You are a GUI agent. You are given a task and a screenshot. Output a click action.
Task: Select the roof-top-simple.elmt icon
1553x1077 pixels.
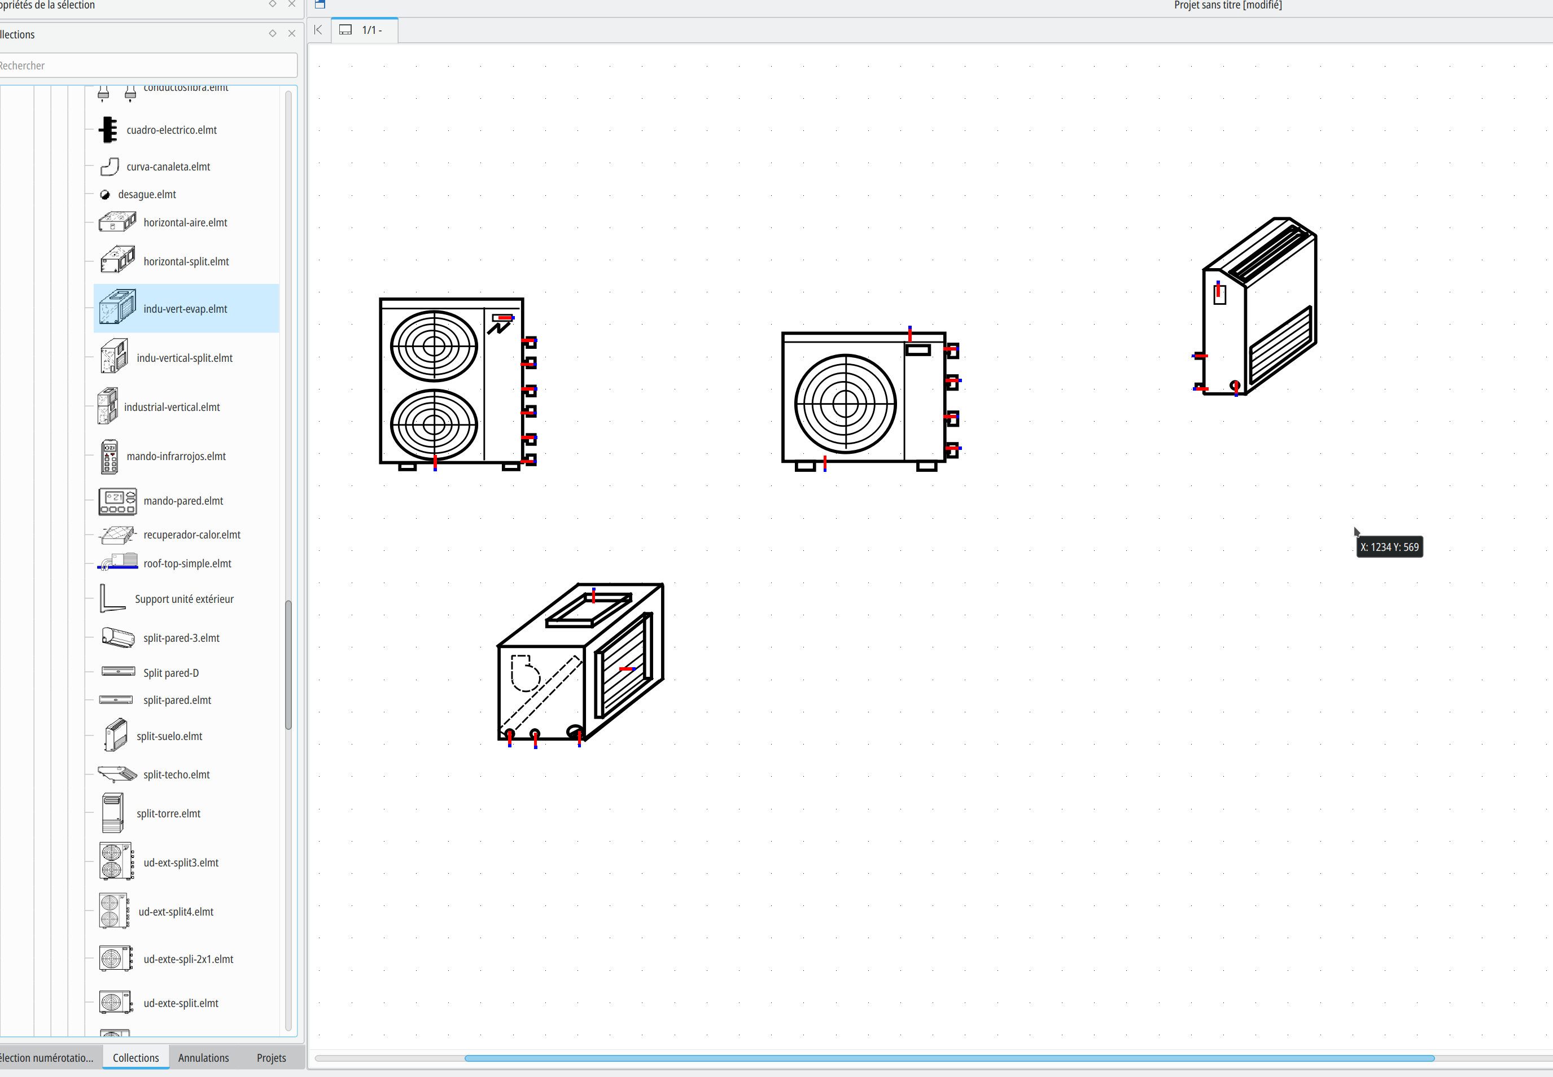[x=117, y=562]
